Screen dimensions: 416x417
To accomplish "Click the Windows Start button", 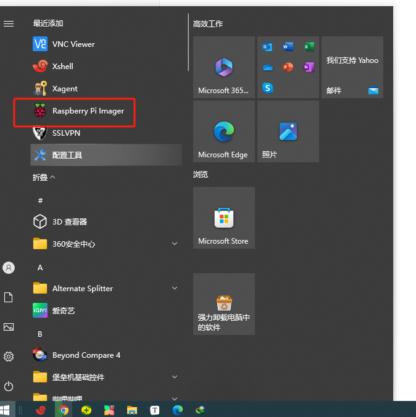I will [5, 410].
